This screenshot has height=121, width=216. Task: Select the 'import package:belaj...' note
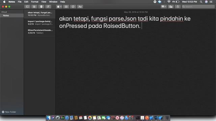click(x=40, y=23)
